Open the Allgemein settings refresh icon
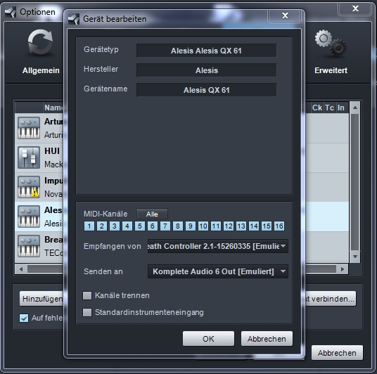This screenshot has width=377, height=374. pos(40,42)
